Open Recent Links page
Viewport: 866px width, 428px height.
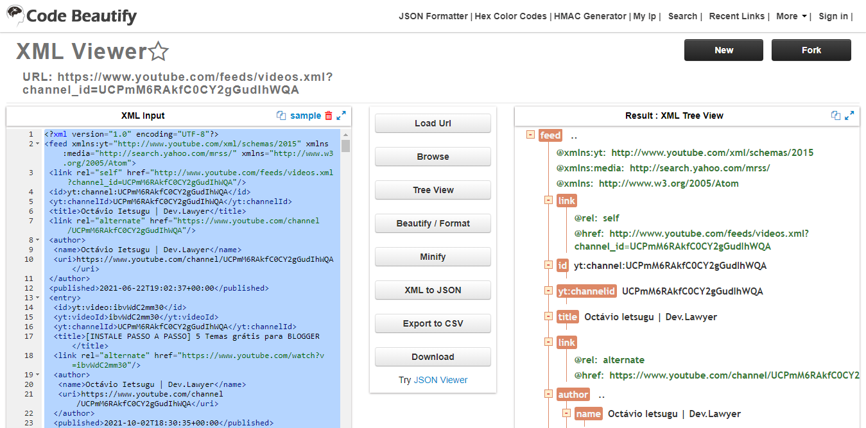point(737,16)
